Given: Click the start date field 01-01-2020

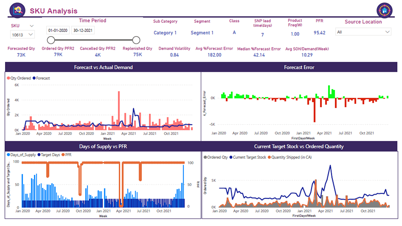Looking at the screenshot, I should 58,30.
